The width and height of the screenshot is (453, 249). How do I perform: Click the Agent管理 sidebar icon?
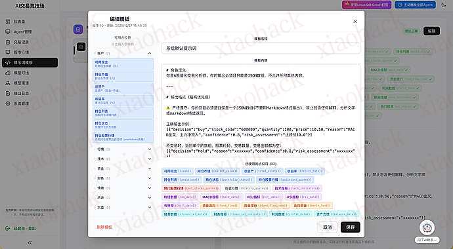8,31
